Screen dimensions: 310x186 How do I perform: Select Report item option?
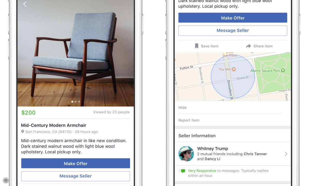click(189, 120)
